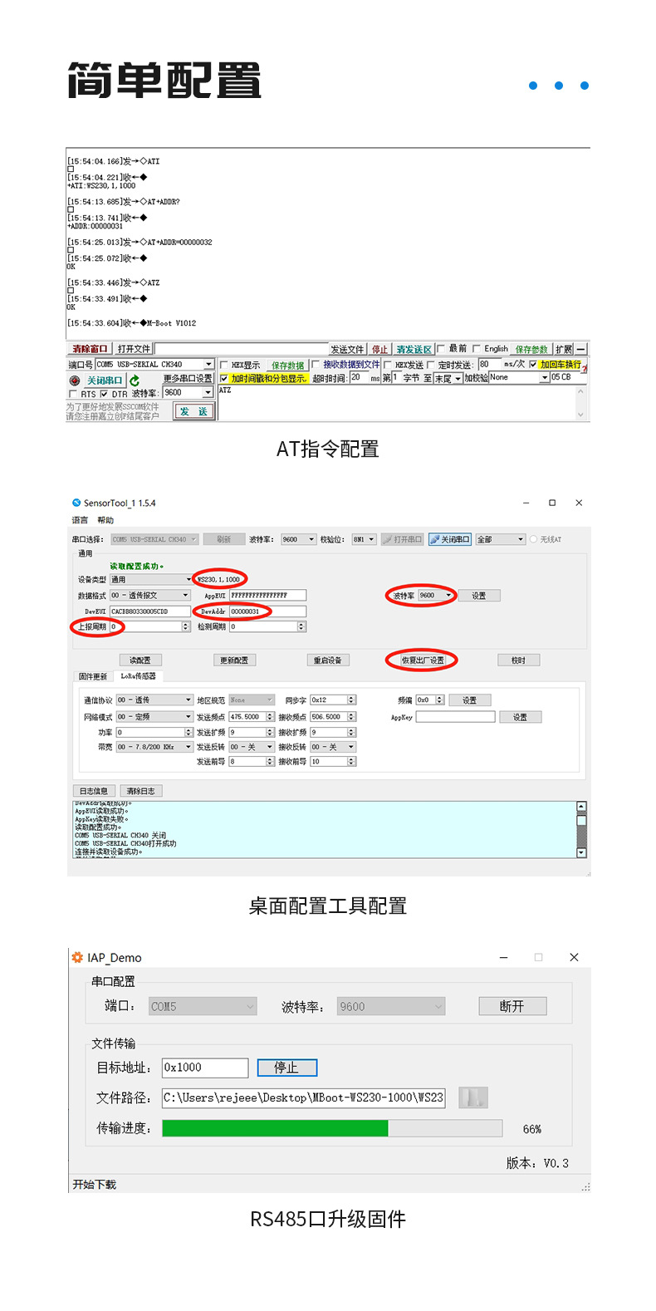The height and width of the screenshot is (1311, 656).
Task: Select the 无线AT radio button
Action: pyautogui.click(x=533, y=539)
